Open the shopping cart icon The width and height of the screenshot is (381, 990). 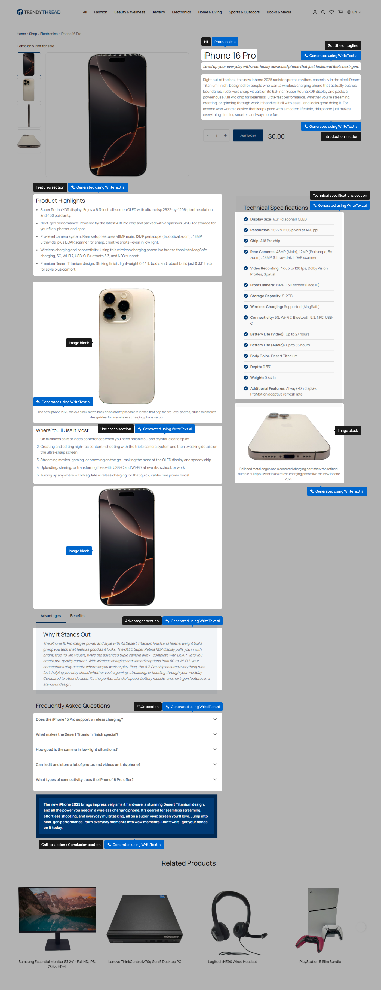tap(341, 12)
